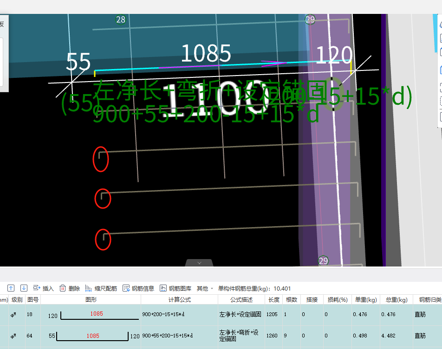Image resolution: width=442 pixels, height=349 pixels.
Task: Click description cell 左净长+设定锚固
Action: [241, 314]
